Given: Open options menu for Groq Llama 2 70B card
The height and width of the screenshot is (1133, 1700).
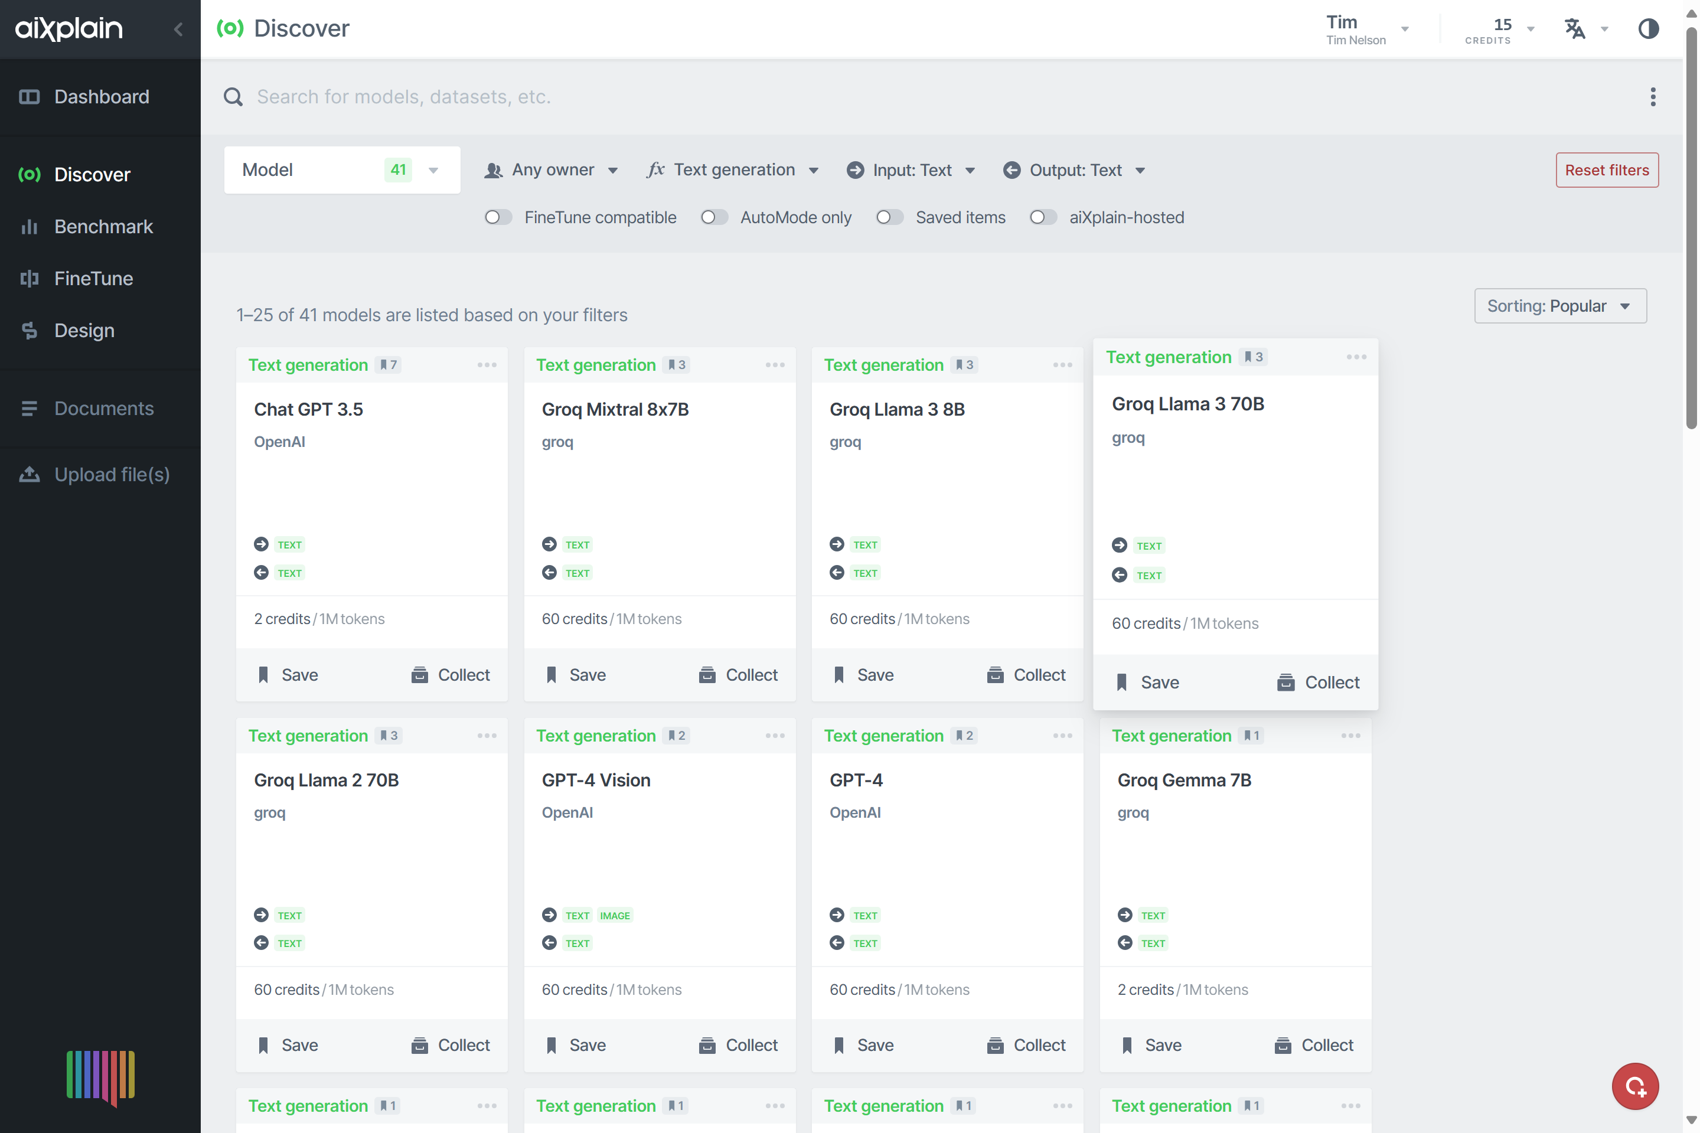Looking at the screenshot, I should 487,736.
